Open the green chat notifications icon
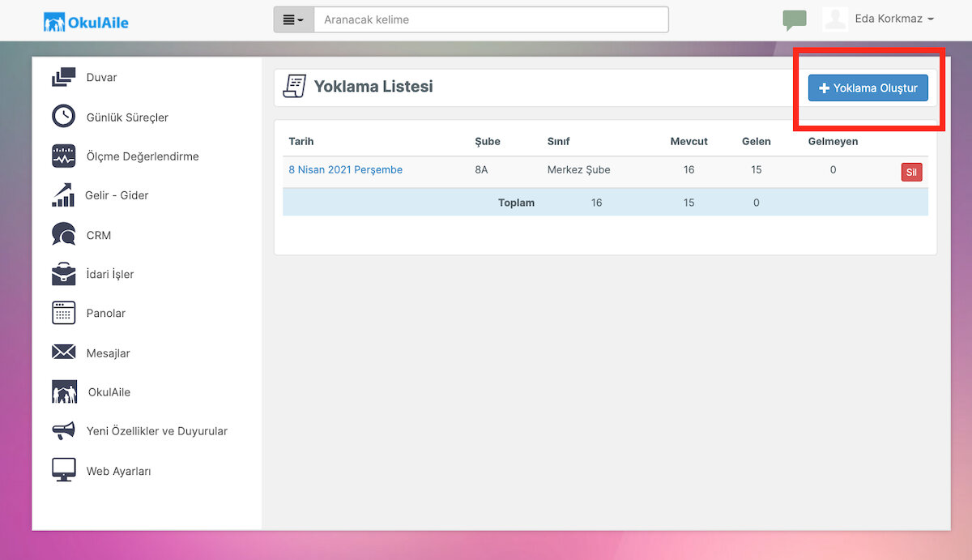 [x=795, y=20]
